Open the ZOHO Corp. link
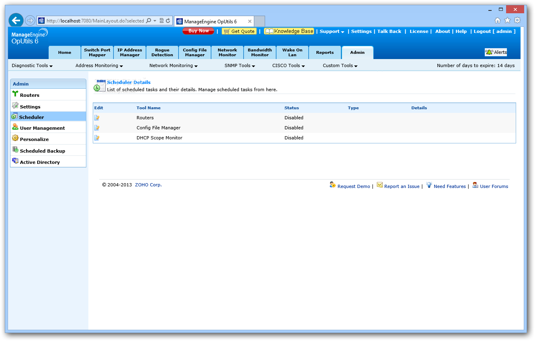535x341 pixels. pos(148,185)
